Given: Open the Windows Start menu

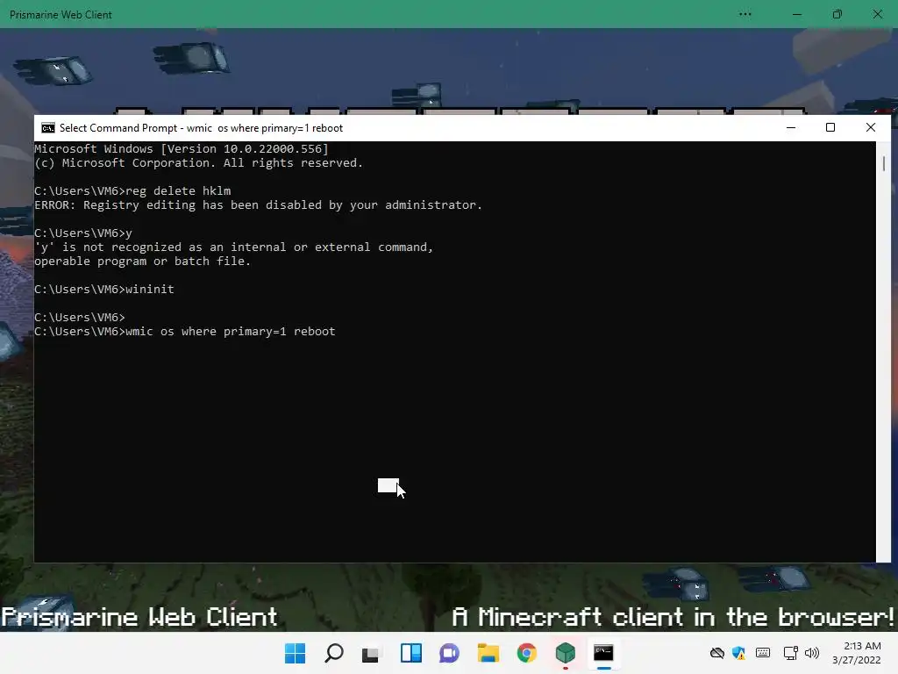Looking at the screenshot, I should (295, 653).
